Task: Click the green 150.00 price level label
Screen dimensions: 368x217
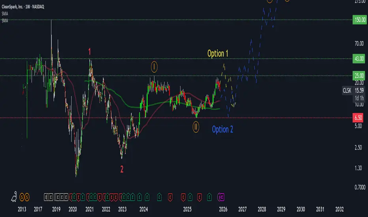Action: click(360, 20)
